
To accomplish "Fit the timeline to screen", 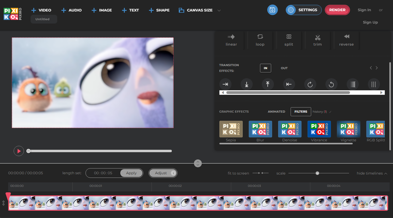I will tap(248, 173).
